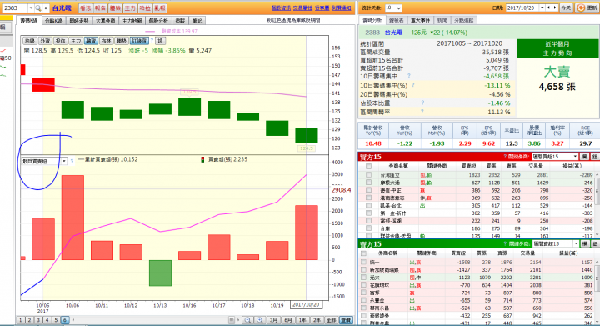
Task: Open the lower chart indicator type dropdown
Action: 64,161
